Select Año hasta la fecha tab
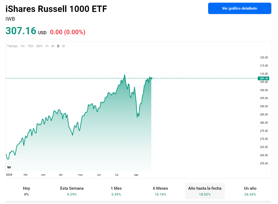The width and height of the screenshot is (278, 204). pyautogui.click(x=205, y=191)
